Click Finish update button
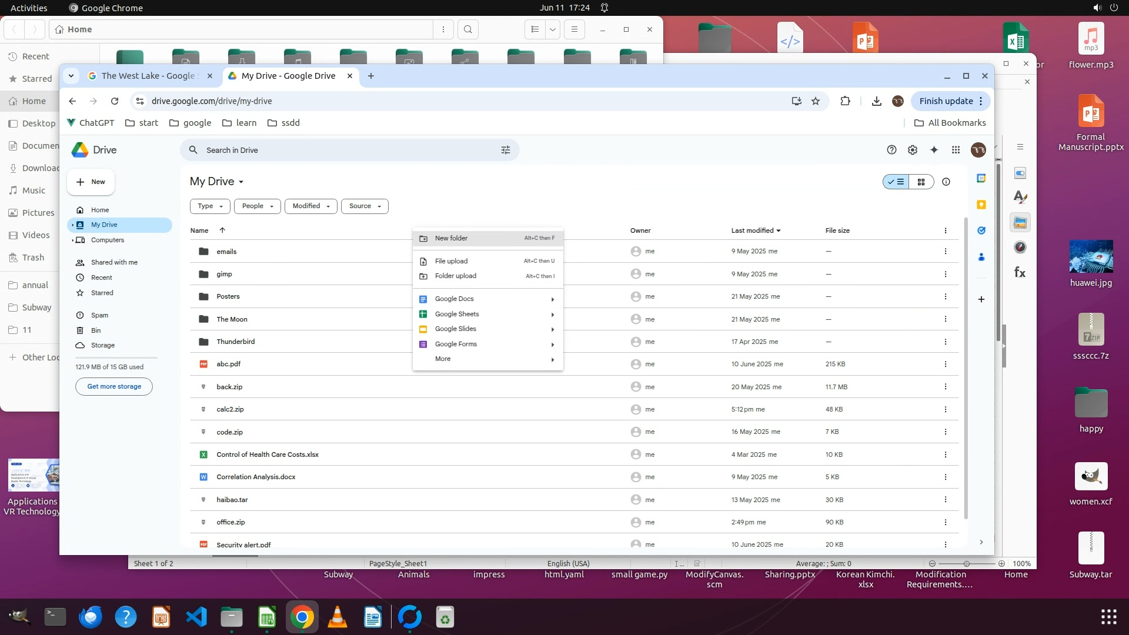 (x=946, y=101)
